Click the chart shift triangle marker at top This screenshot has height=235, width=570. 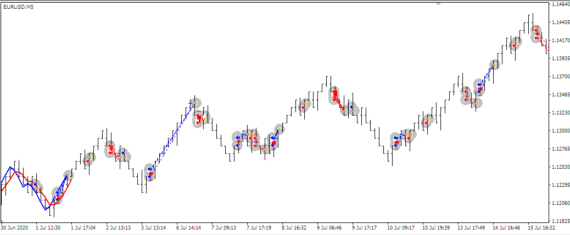(x=438, y=3)
